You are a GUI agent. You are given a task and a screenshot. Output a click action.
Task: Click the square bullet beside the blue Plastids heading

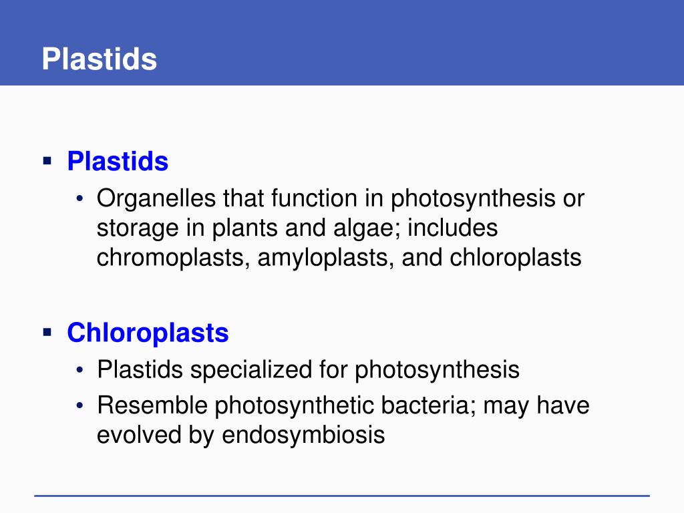pos(47,161)
